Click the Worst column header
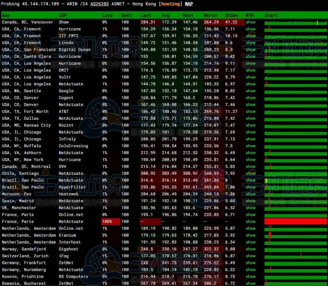The width and height of the screenshot is (328, 286). [210, 15]
